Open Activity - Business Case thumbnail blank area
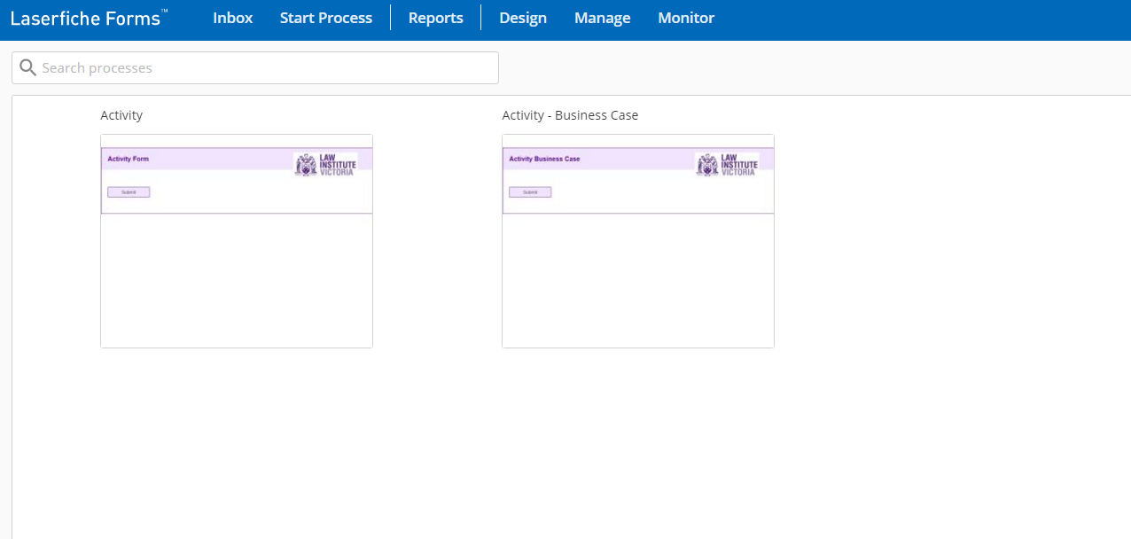 tap(637, 279)
